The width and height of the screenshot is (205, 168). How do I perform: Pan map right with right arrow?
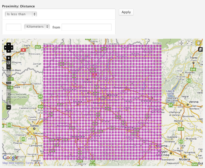(11, 47)
